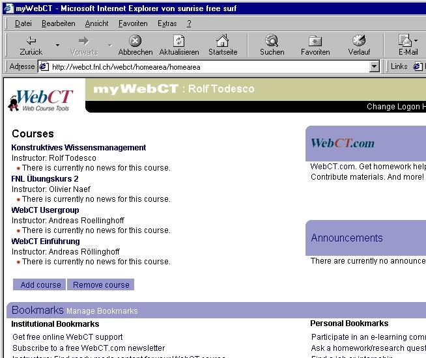Open the Datei menu
This screenshot has width=426, height=358.
[23, 23]
